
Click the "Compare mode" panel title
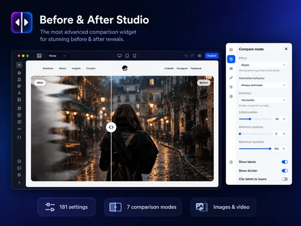pos(251,49)
